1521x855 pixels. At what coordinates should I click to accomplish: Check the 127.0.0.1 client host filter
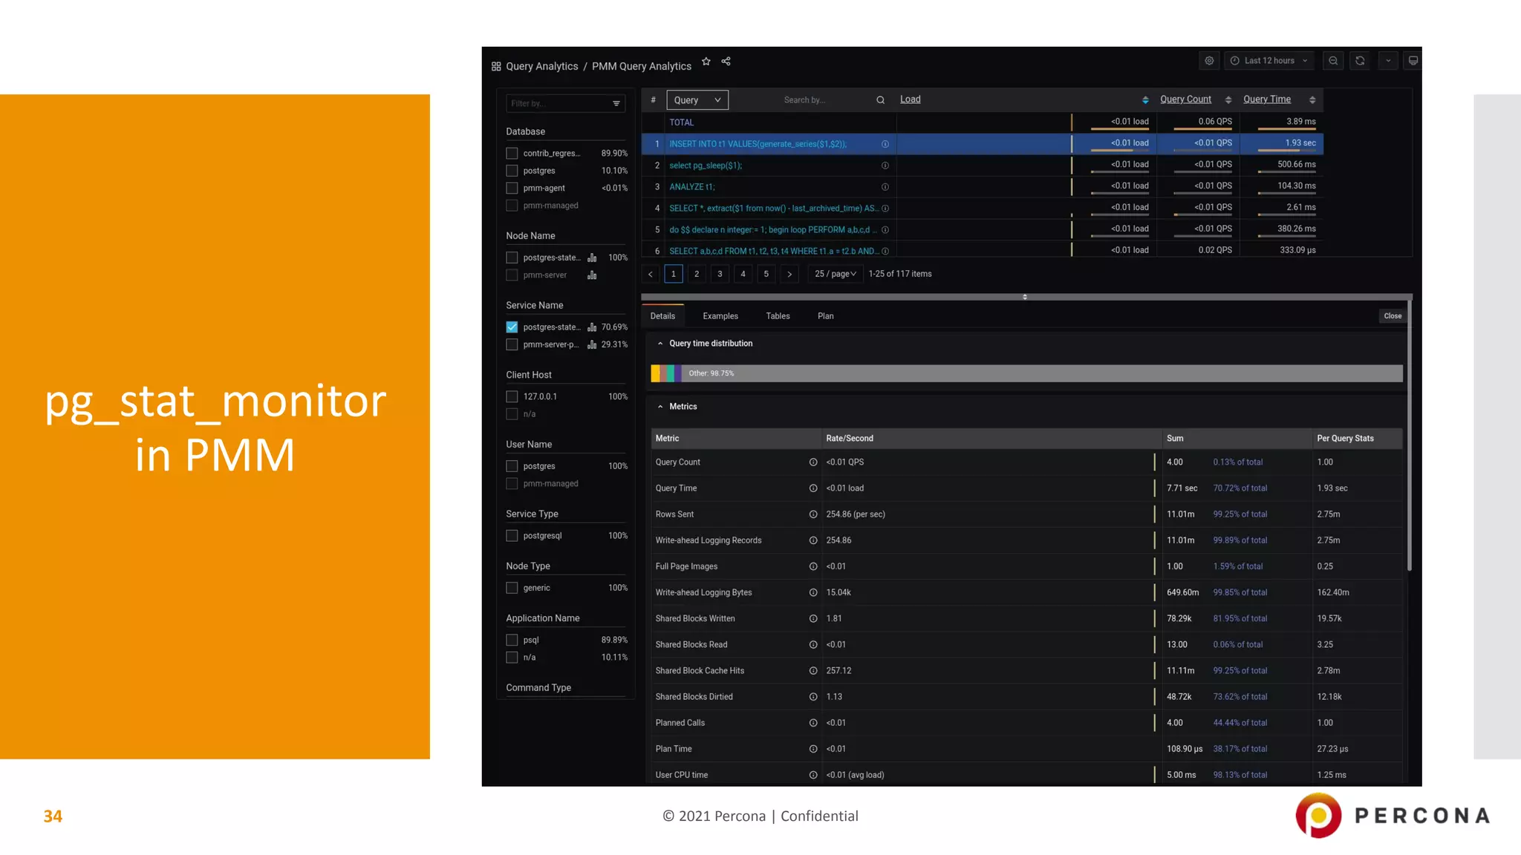click(x=512, y=397)
